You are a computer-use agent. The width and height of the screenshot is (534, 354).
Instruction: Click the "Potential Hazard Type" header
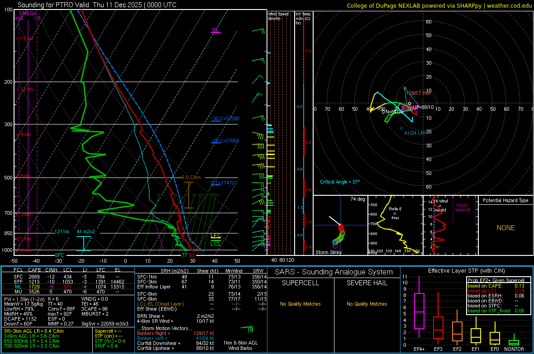coord(506,200)
